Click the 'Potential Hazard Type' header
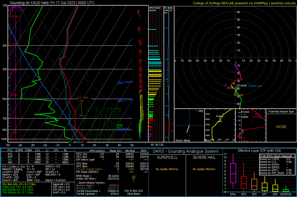The image size is (297, 197). [x=281, y=111]
